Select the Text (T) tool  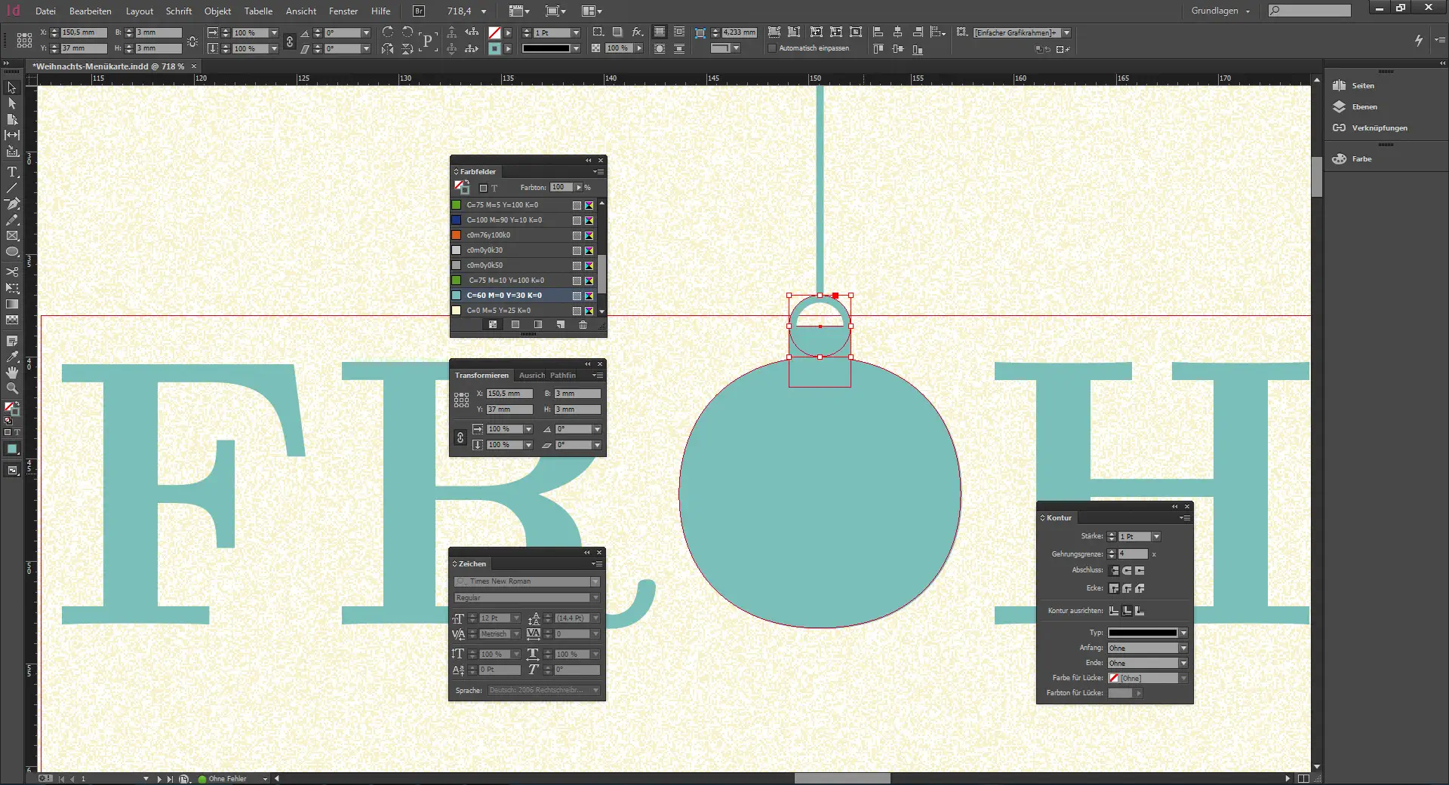(12, 172)
